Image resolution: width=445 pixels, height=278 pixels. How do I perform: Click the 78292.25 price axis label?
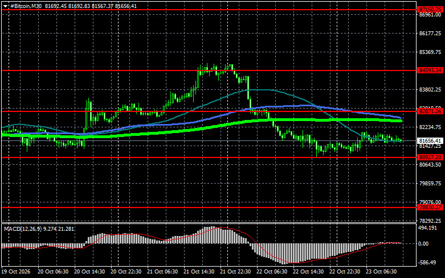point(430,221)
